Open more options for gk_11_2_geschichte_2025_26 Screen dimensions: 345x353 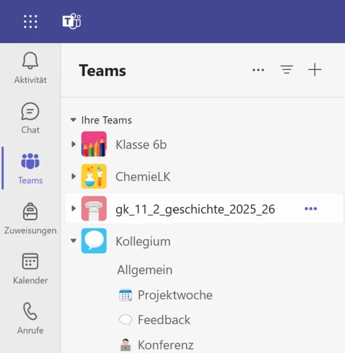(311, 209)
